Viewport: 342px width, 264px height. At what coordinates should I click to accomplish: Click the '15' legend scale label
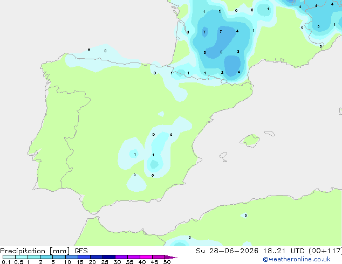click(x=80, y=262)
